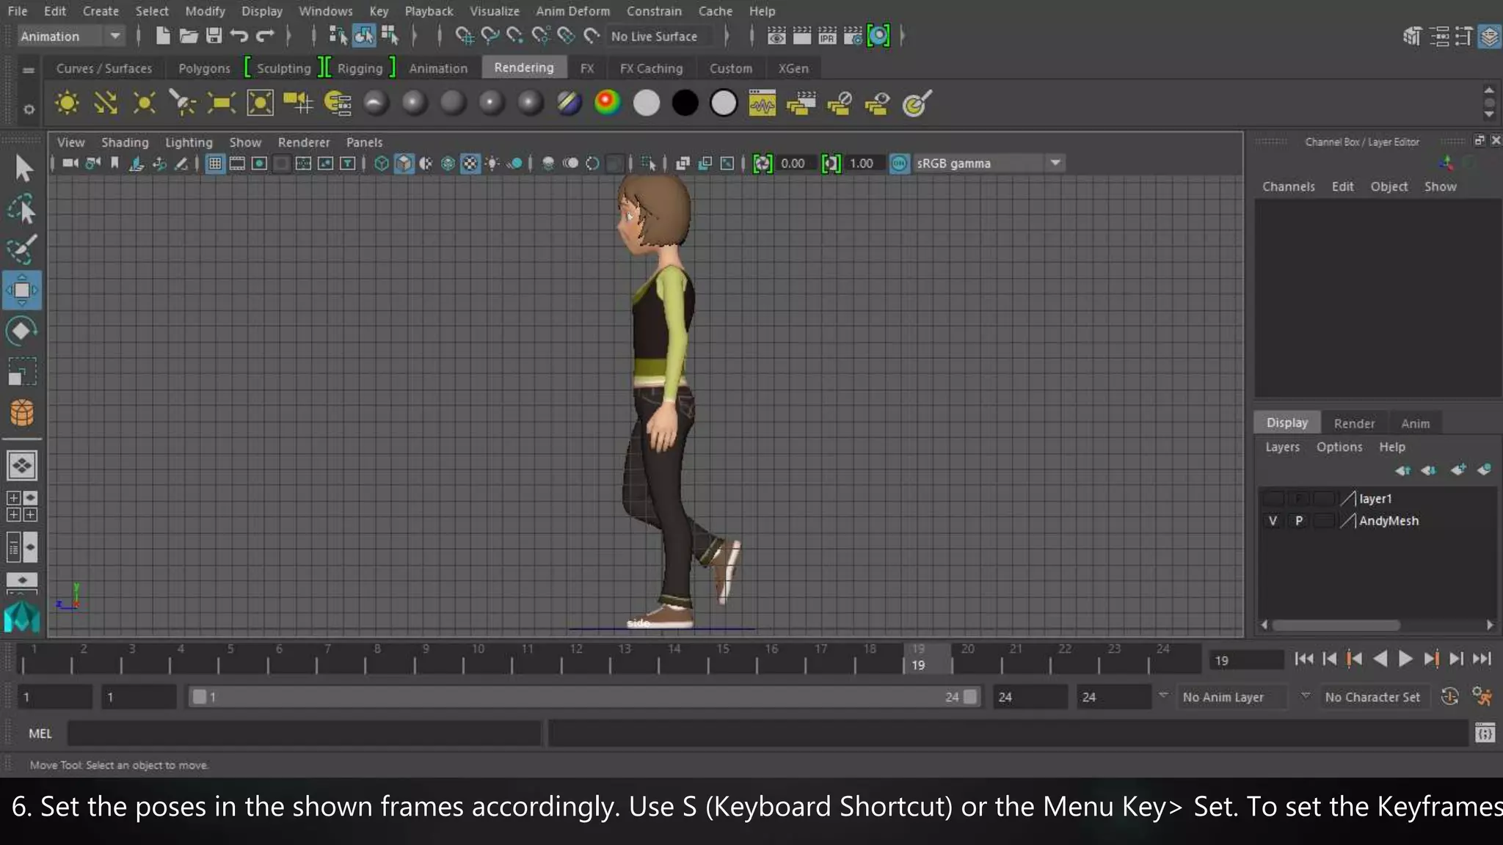This screenshot has width=1503, height=845.
Task: Switch to the Rigging shelf tab
Action: [360, 68]
